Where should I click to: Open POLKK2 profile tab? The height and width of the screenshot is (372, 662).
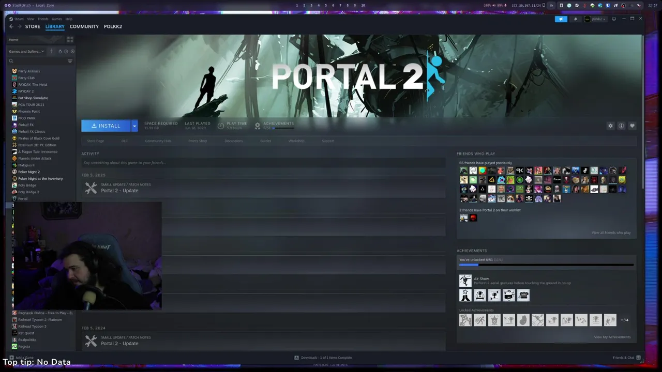(113, 26)
